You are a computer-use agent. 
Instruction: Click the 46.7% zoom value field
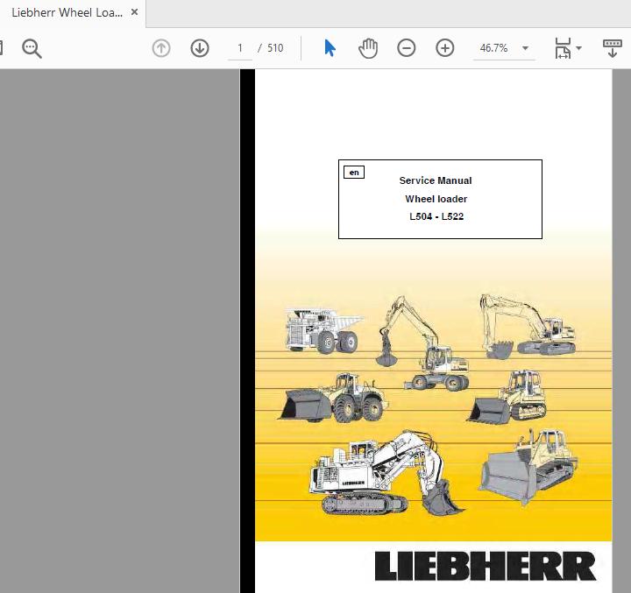493,48
